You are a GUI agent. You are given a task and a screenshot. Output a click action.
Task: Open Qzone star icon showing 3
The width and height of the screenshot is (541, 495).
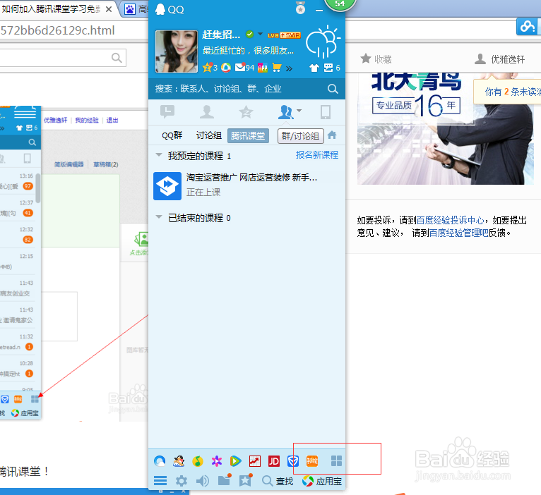(x=210, y=68)
